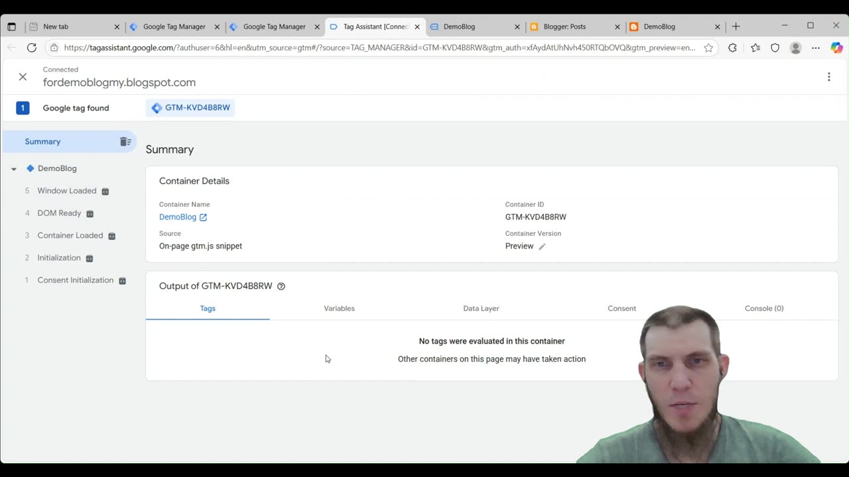Open the browser shield security icon
Image resolution: width=849 pixels, height=477 pixels.
775,48
